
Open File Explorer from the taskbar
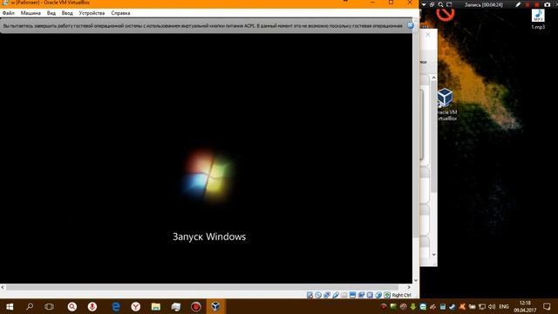155,306
